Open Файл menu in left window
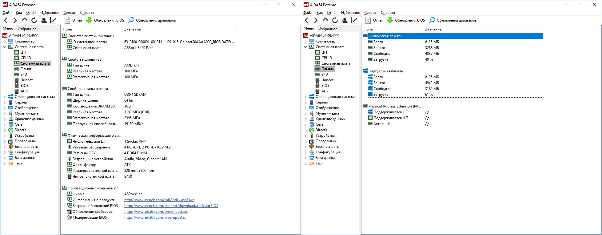Image resolution: width=602 pixels, height=235 pixels. (x=7, y=13)
